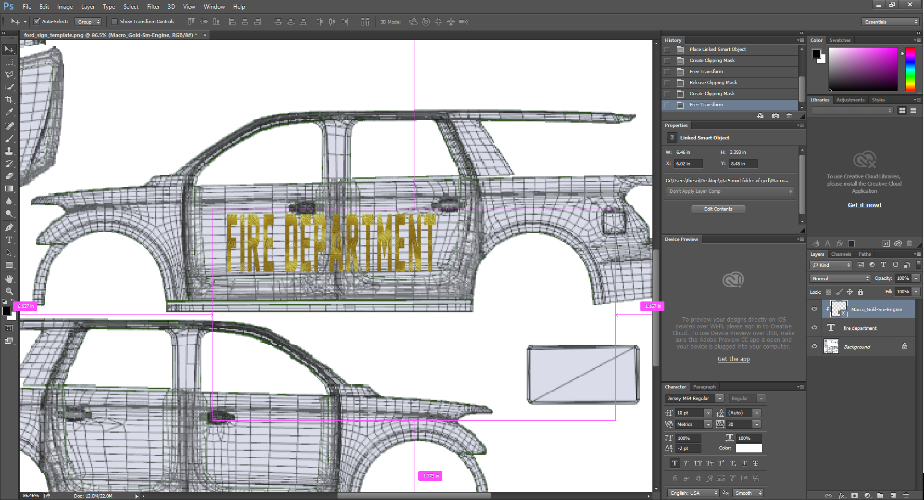Click the white text Color swatch

(x=749, y=448)
